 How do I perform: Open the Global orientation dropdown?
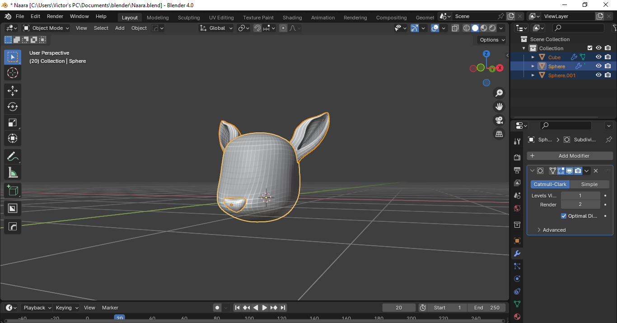[216, 28]
